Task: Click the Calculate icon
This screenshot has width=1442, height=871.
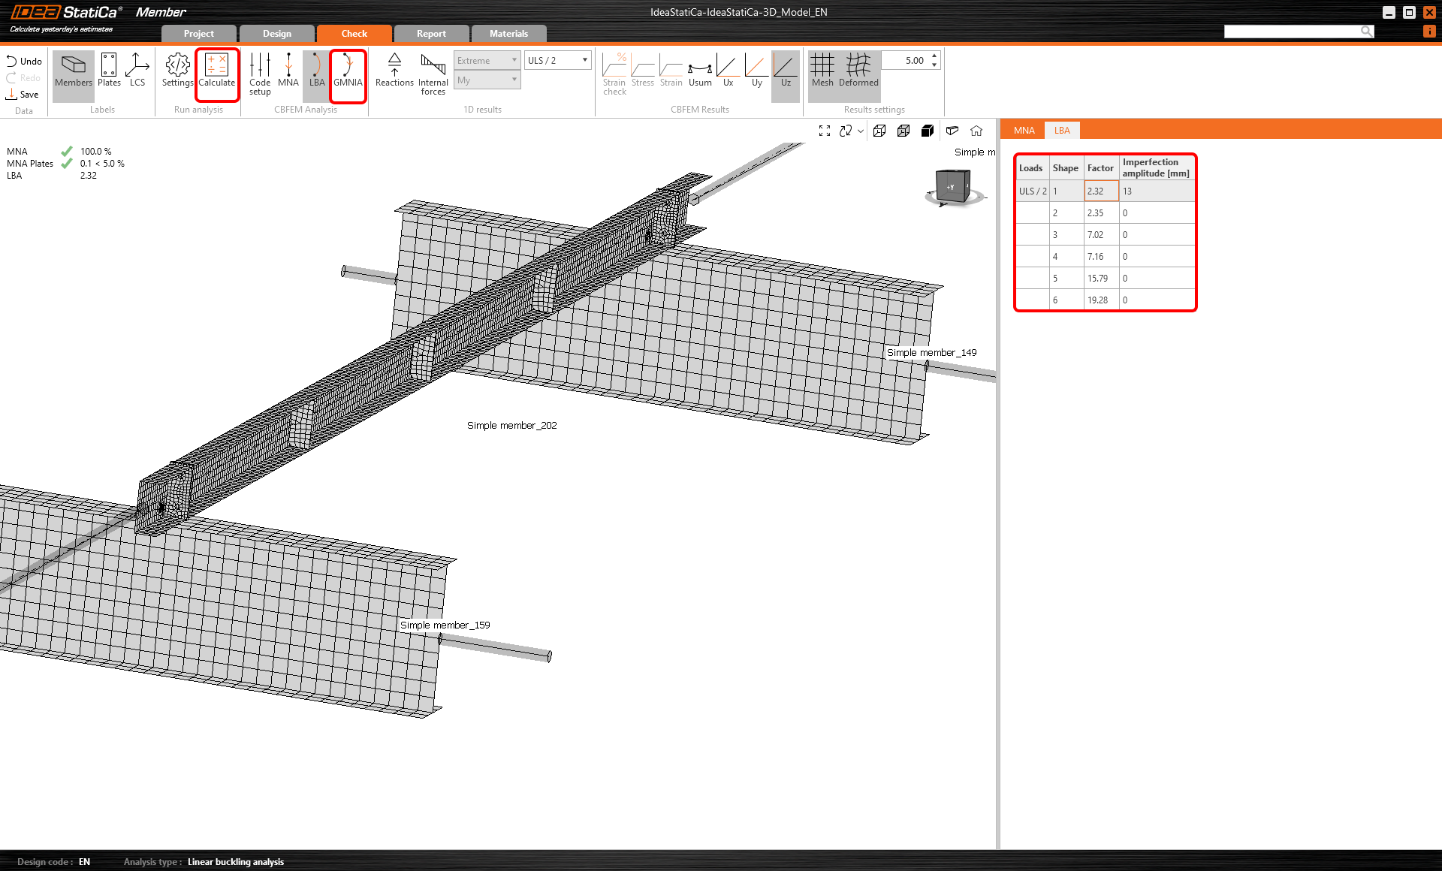Action: pos(216,72)
